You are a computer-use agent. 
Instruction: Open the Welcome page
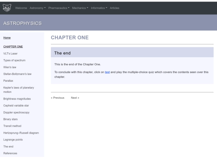click(x=21, y=8)
